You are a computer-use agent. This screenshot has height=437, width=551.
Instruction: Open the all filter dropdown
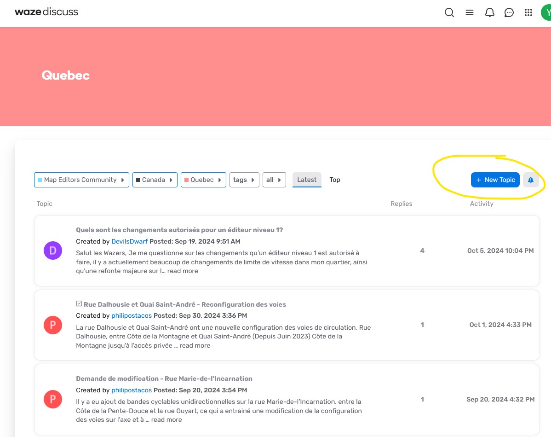tap(274, 180)
